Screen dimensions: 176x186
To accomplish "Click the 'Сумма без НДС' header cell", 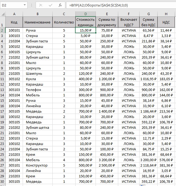I will [x=148, y=22].
